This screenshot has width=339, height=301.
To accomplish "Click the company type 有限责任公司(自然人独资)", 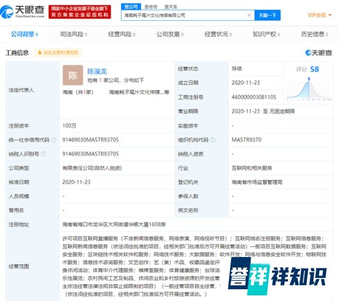I will (x=92, y=168).
